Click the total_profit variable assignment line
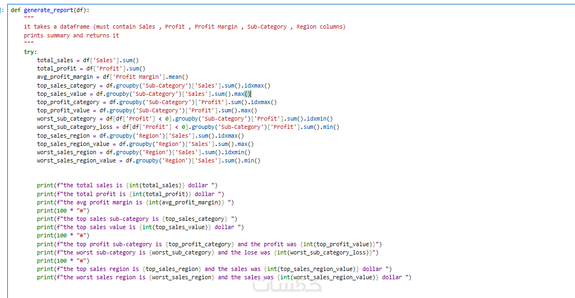The image size is (575, 298). coord(91,69)
